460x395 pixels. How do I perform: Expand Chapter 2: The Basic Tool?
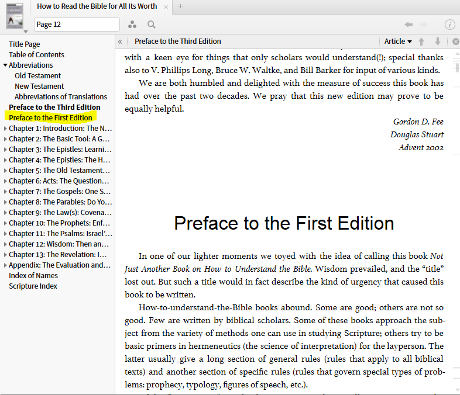click(5, 139)
